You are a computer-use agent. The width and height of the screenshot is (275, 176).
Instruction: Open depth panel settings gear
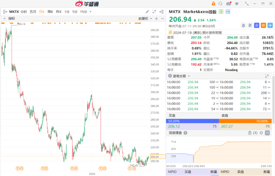(261, 133)
